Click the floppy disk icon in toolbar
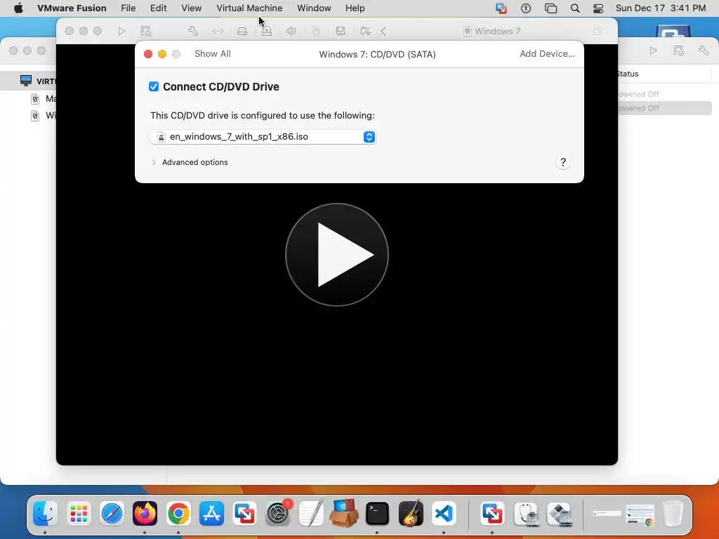Screen dimensions: 719x539 point(341,31)
